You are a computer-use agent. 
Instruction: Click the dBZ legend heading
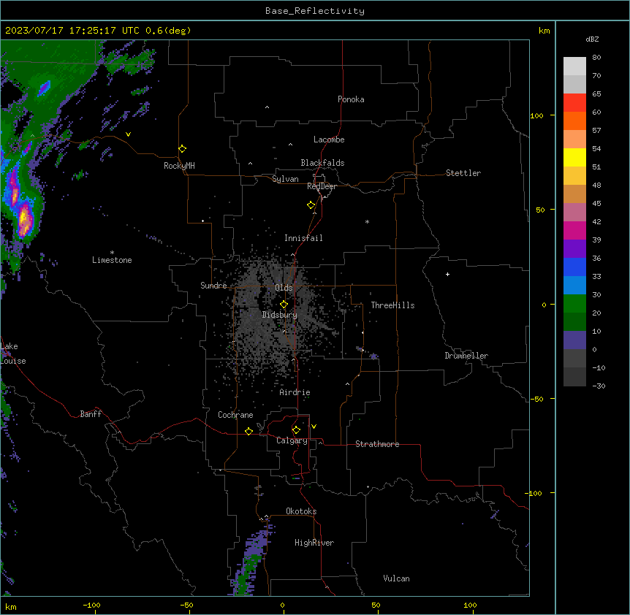point(592,39)
